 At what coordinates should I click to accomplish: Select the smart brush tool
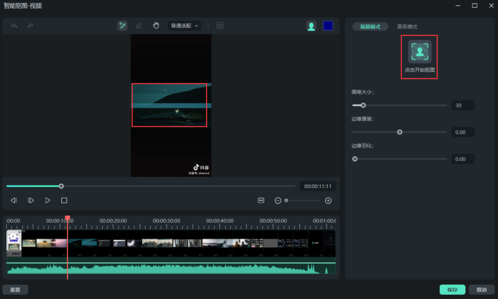point(122,26)
